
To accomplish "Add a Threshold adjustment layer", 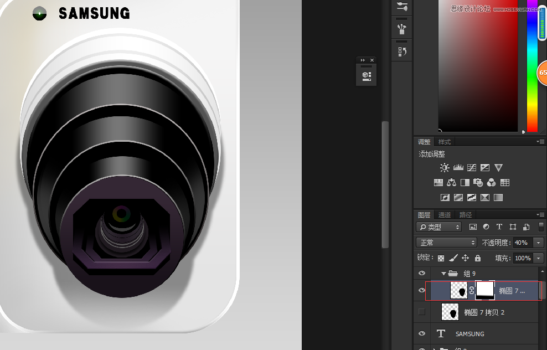I will (472, 198).
